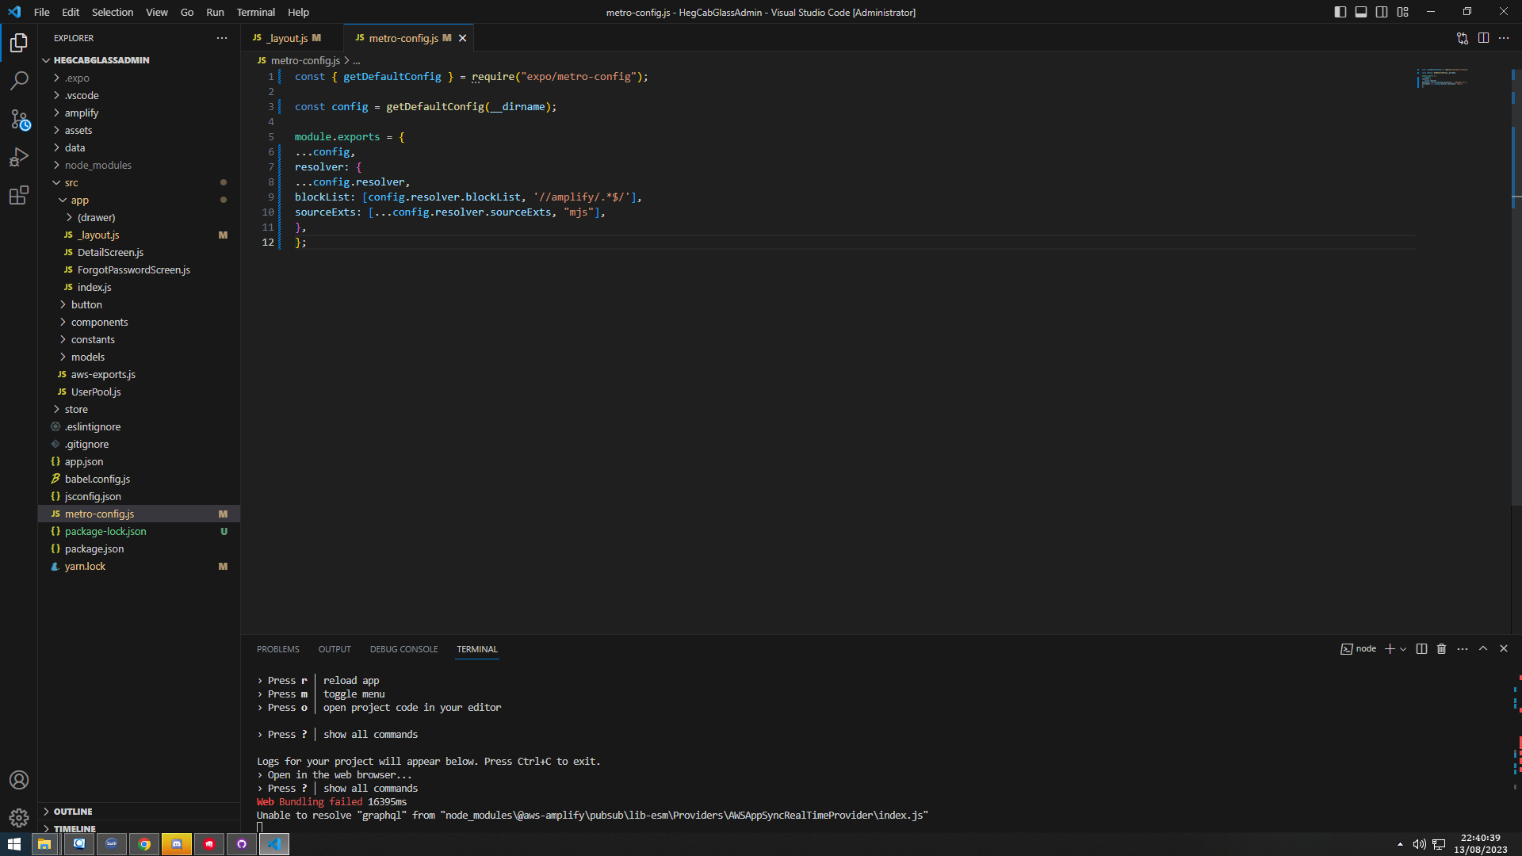Collapse the app folder
The width and height of the screenshot is (1522, 856).
click(79, 200)
